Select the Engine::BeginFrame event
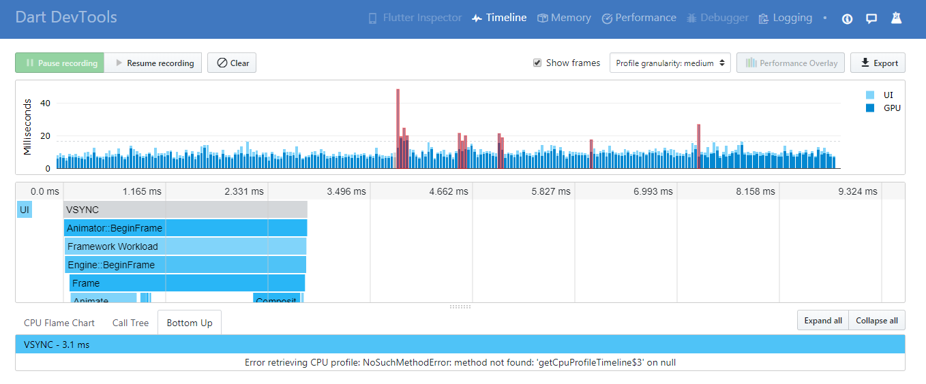The width and height of the screenshot is (926, 384). coord(185,265)
